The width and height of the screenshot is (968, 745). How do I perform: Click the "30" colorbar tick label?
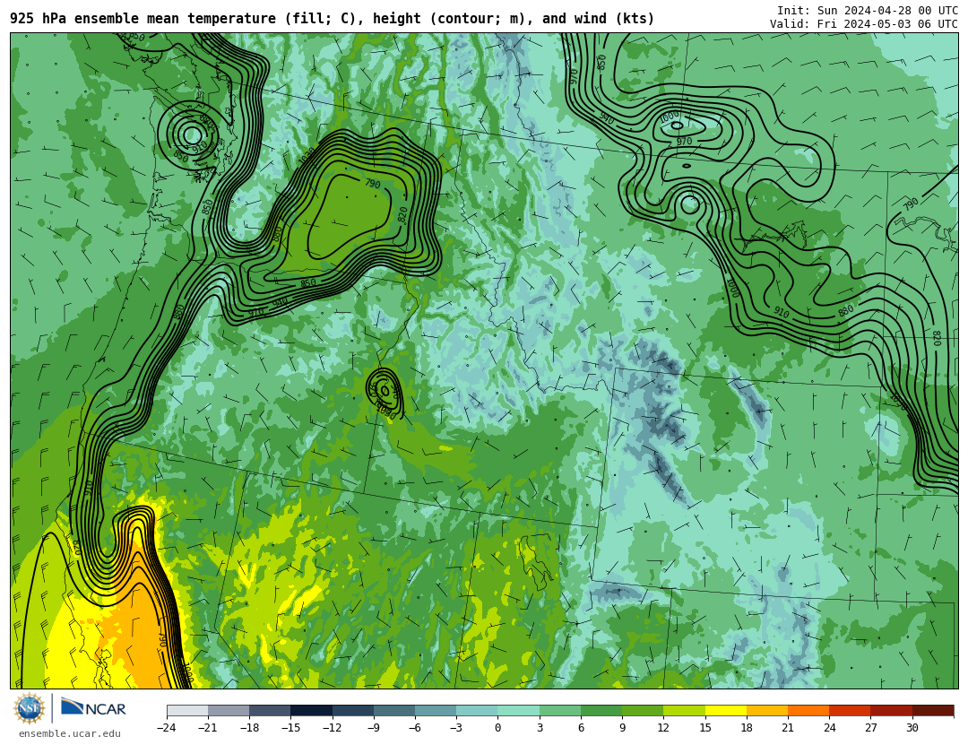tap(912, 728)
